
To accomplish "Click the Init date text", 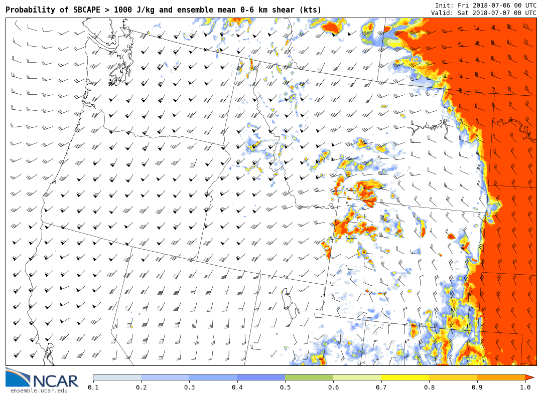I will pos(486,5).
